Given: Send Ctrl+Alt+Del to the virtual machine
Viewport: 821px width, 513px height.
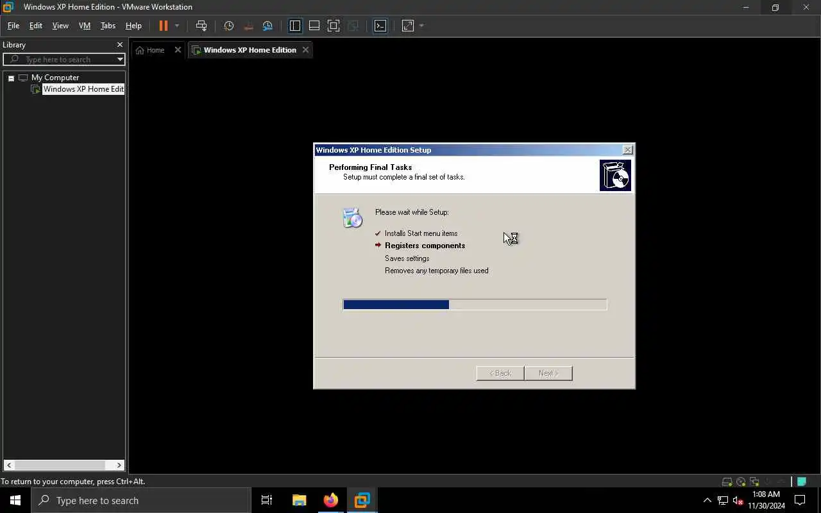Looking at the screenshot, I should pos(201,26).
